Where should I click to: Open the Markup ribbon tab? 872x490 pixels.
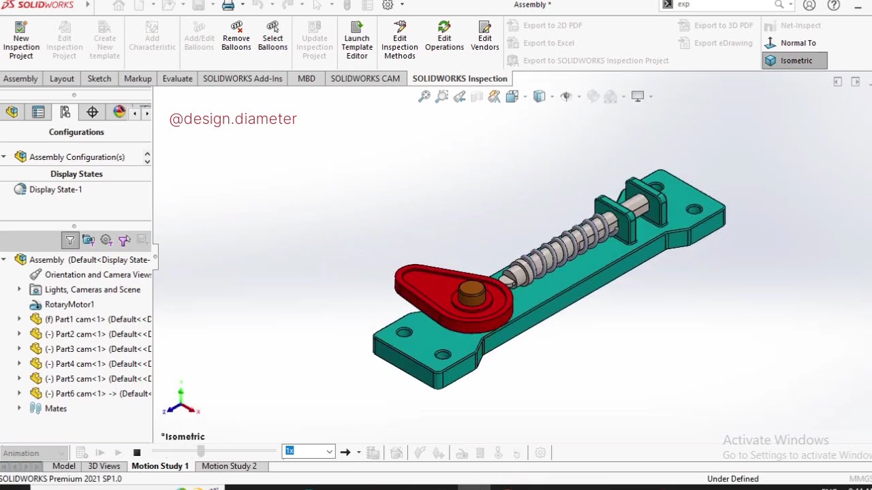pyautogui.click(x=138, y=79)
